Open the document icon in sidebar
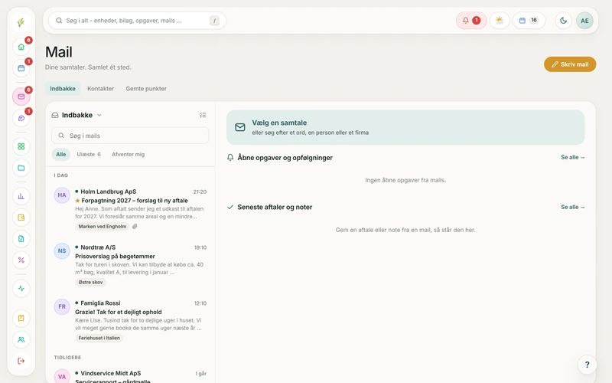This screenshot has width=612, height=383. point(21,239)
